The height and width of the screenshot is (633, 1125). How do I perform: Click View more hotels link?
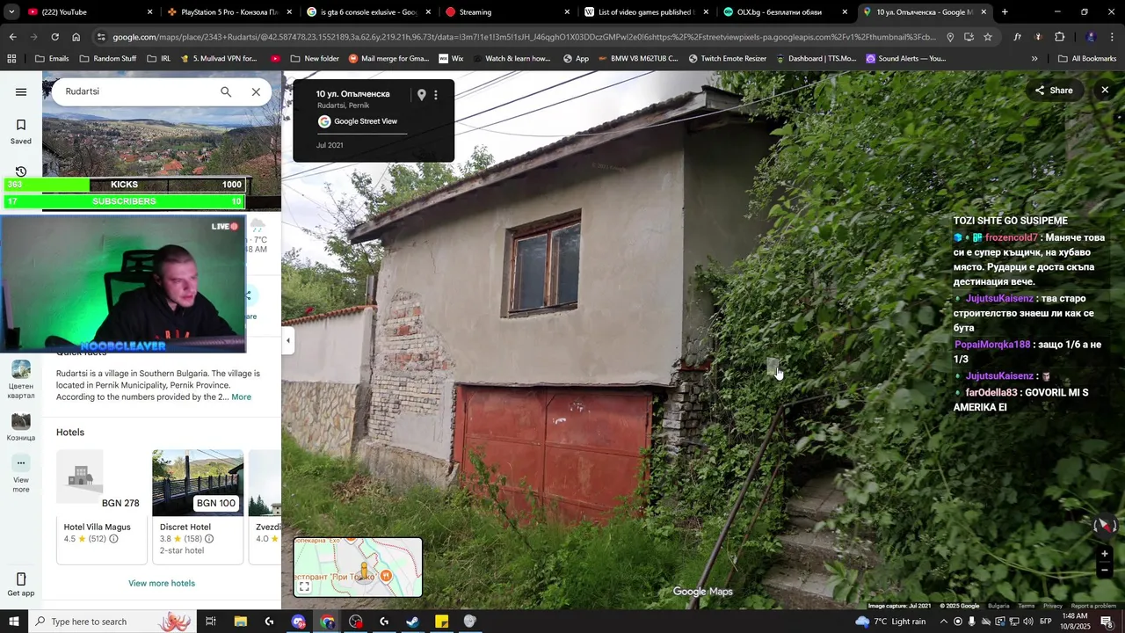click(x=162, y=583)
